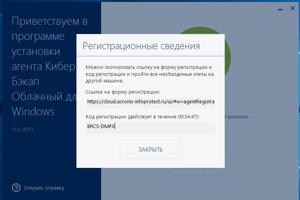
Task: Click the ЗАКРЫТЬ button in the dialog
Action: (150, 149)
